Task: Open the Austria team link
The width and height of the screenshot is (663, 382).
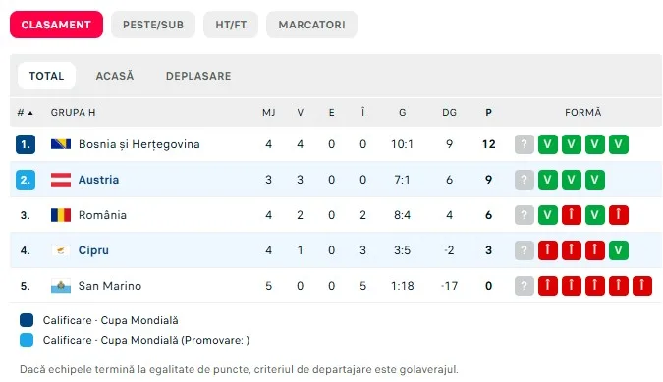Action: 98,180
